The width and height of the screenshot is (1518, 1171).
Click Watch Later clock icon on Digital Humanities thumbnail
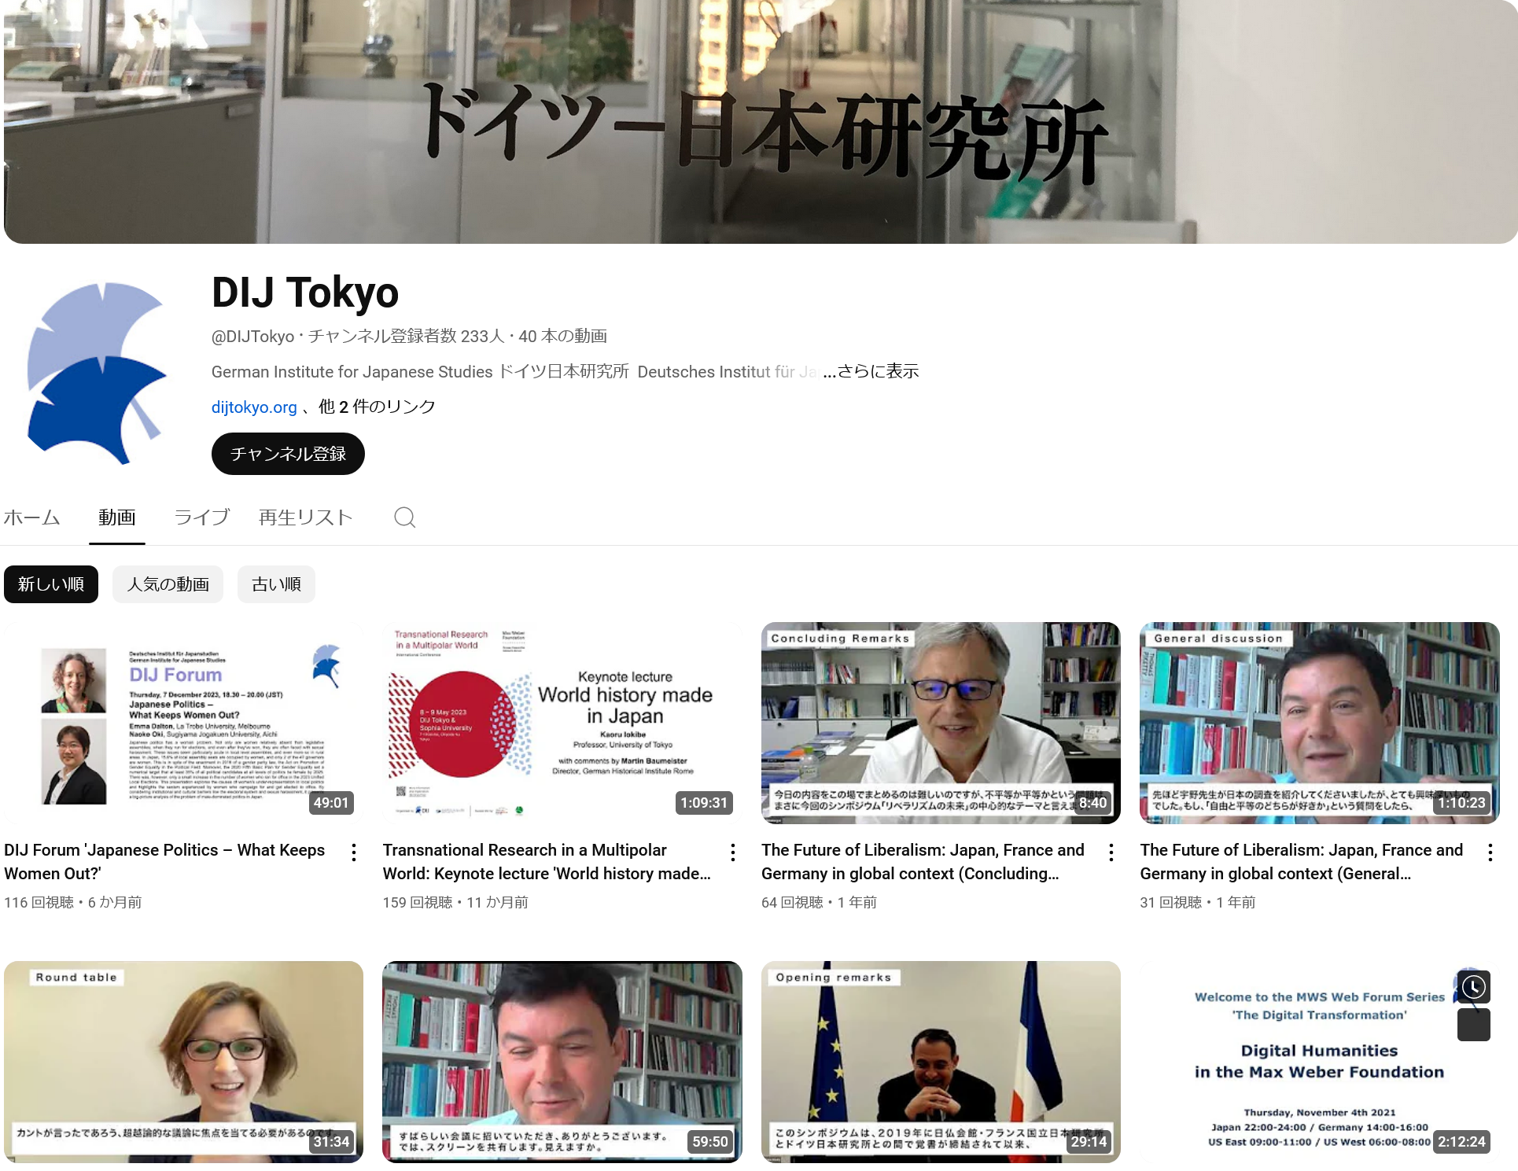point(1474,986)
